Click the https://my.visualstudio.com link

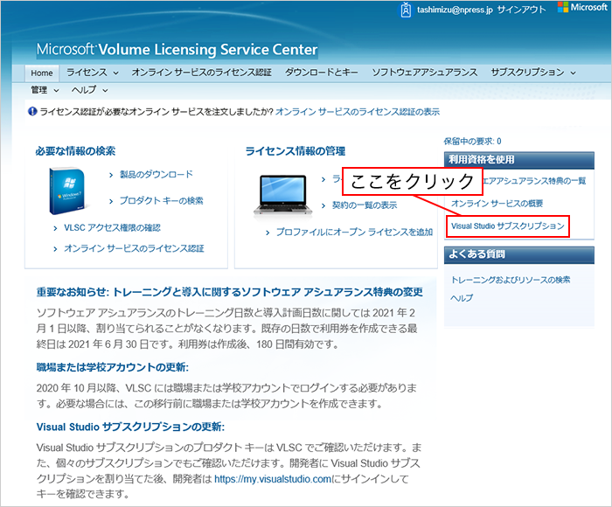[273, 479]
